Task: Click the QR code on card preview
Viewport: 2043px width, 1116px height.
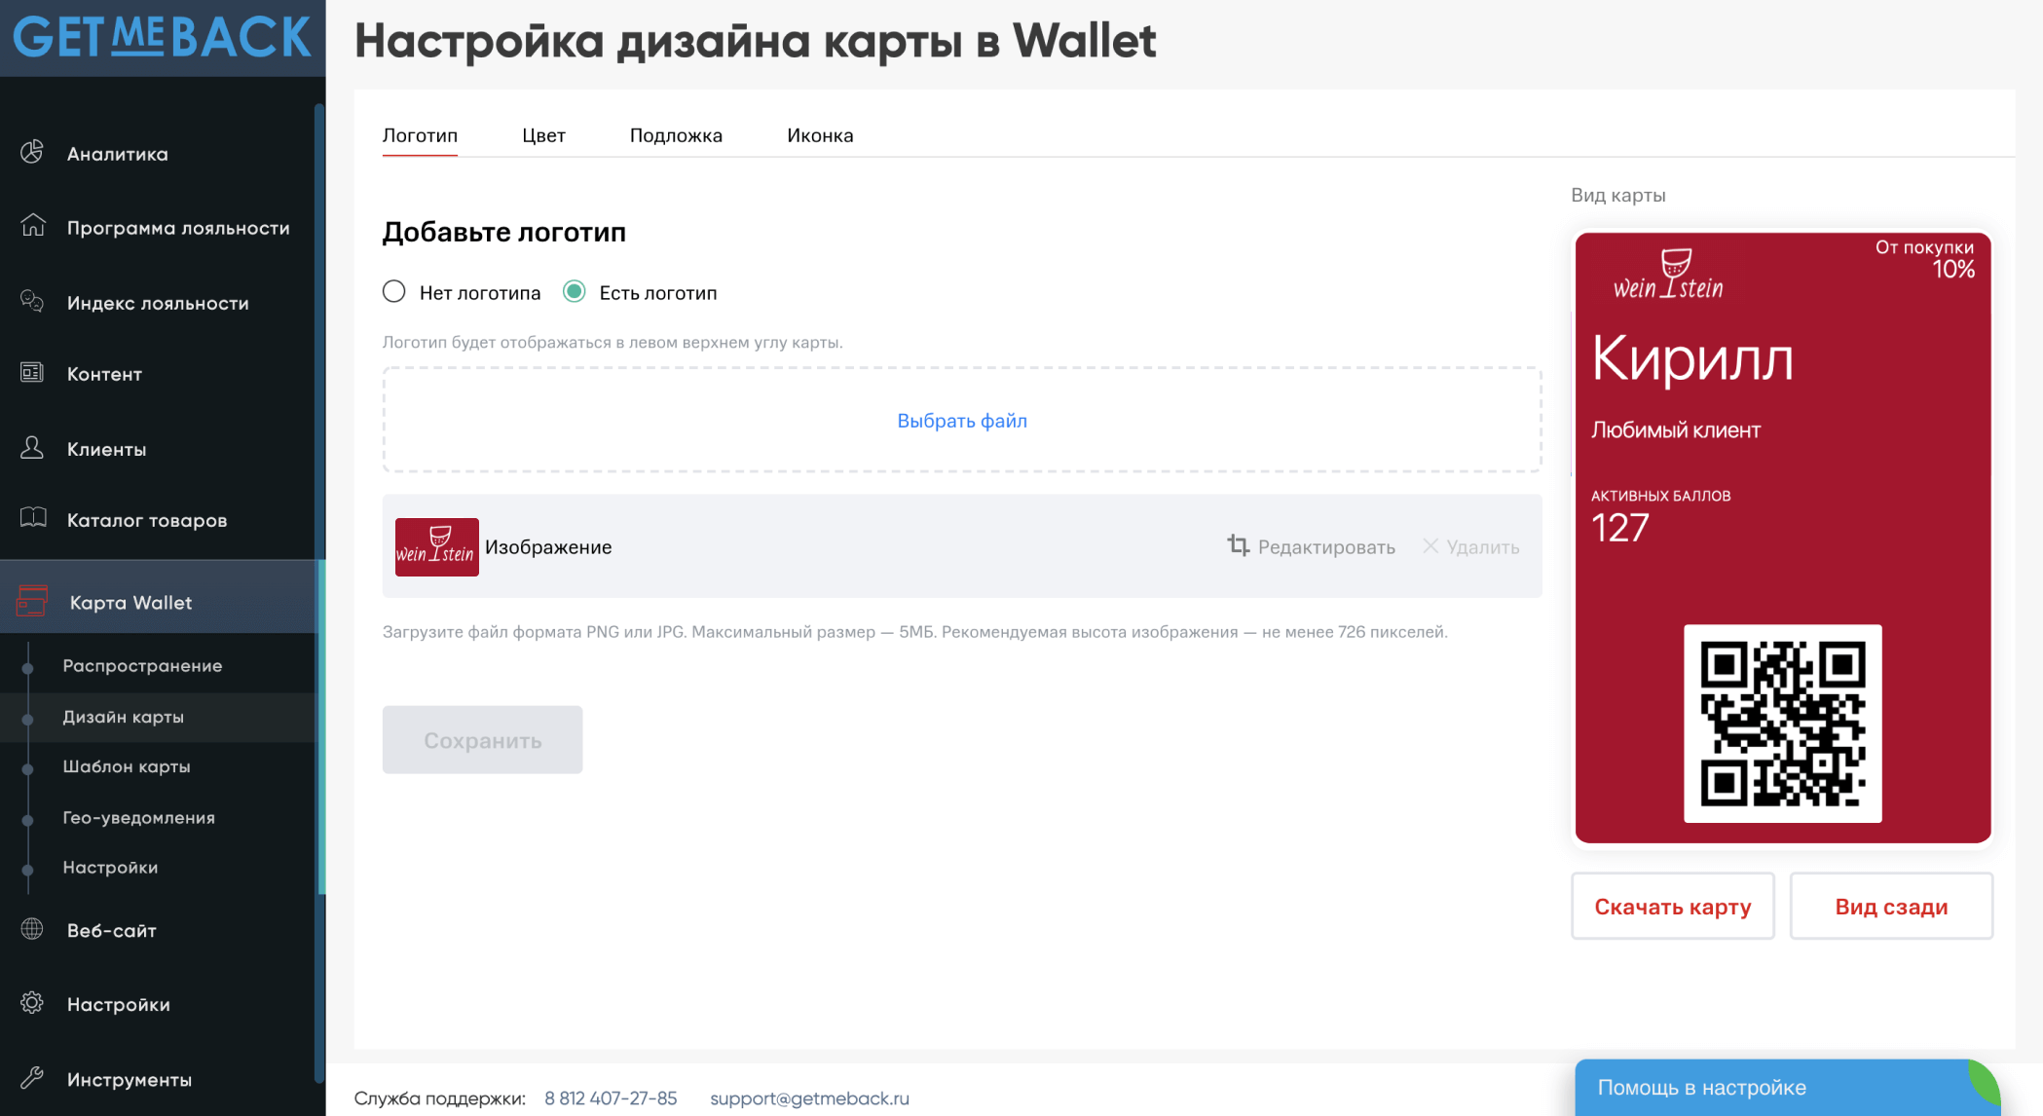Action: (1782, 724)
